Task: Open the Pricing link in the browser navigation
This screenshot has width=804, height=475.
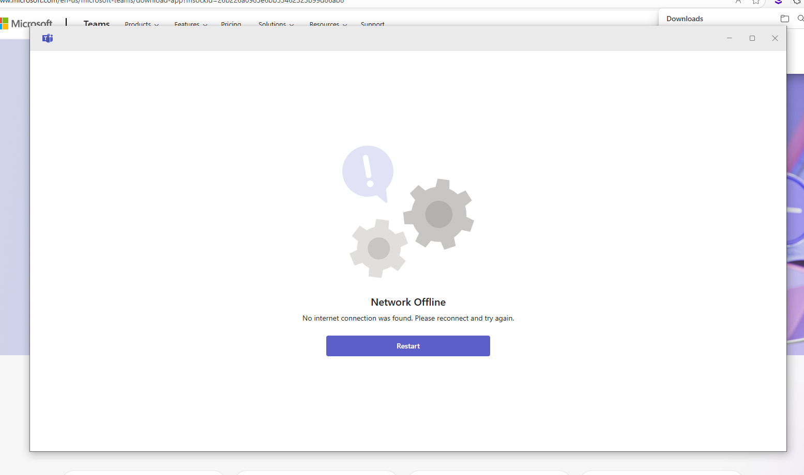Action: (x=231, y=24)
